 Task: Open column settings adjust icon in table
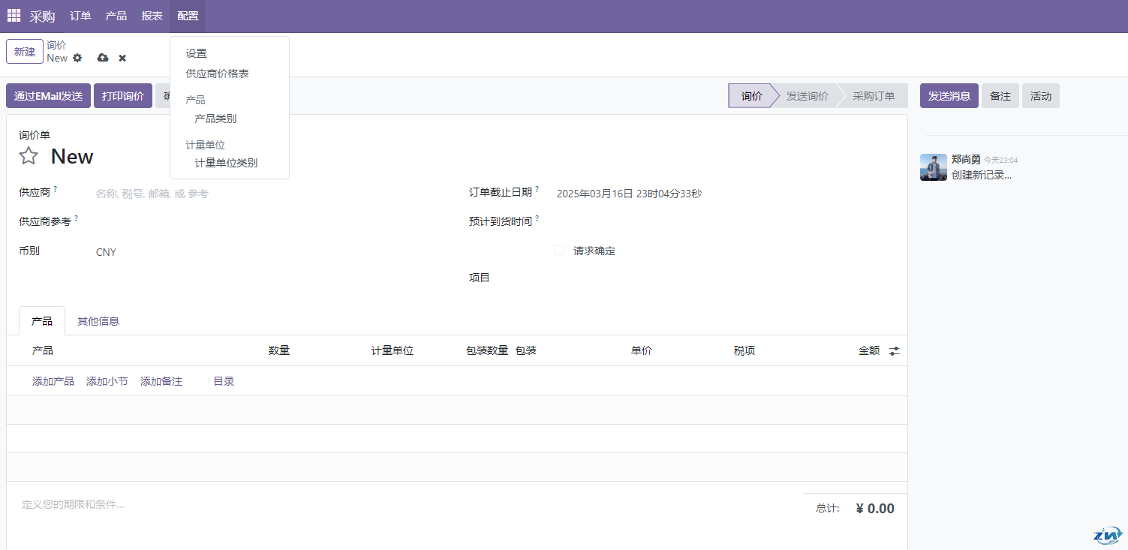point(894,350)
